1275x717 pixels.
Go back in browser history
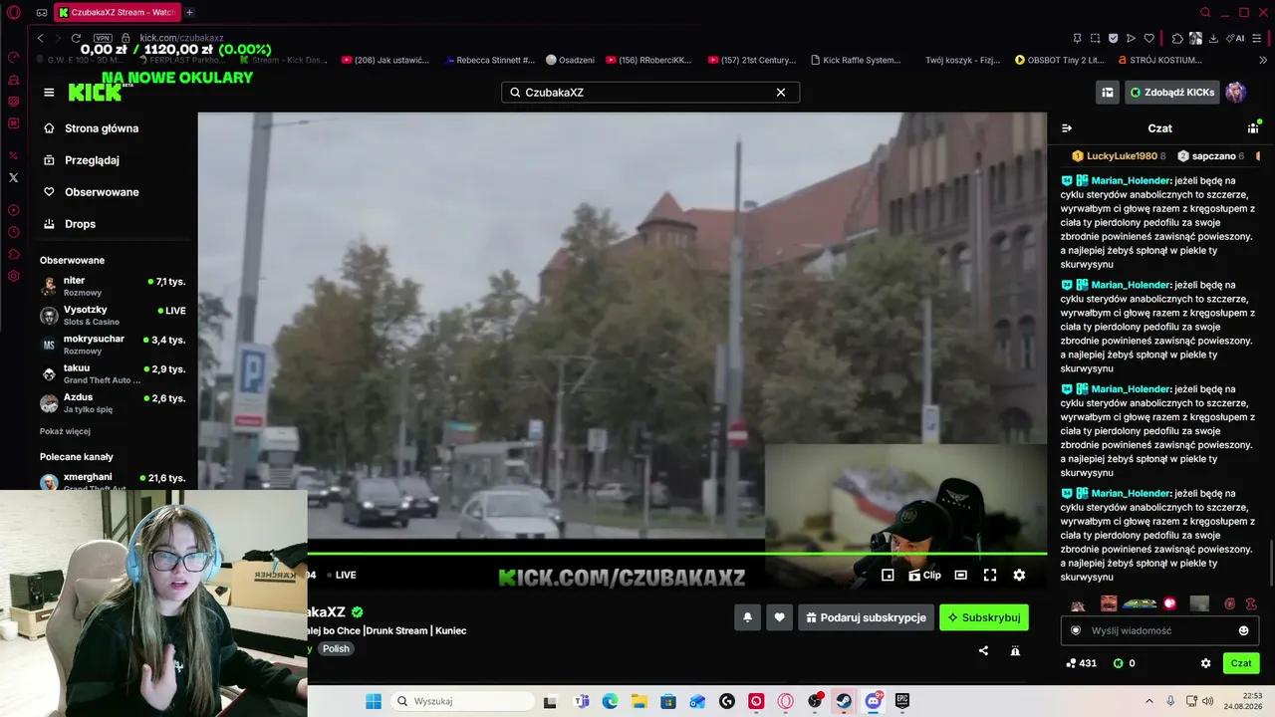41,38
